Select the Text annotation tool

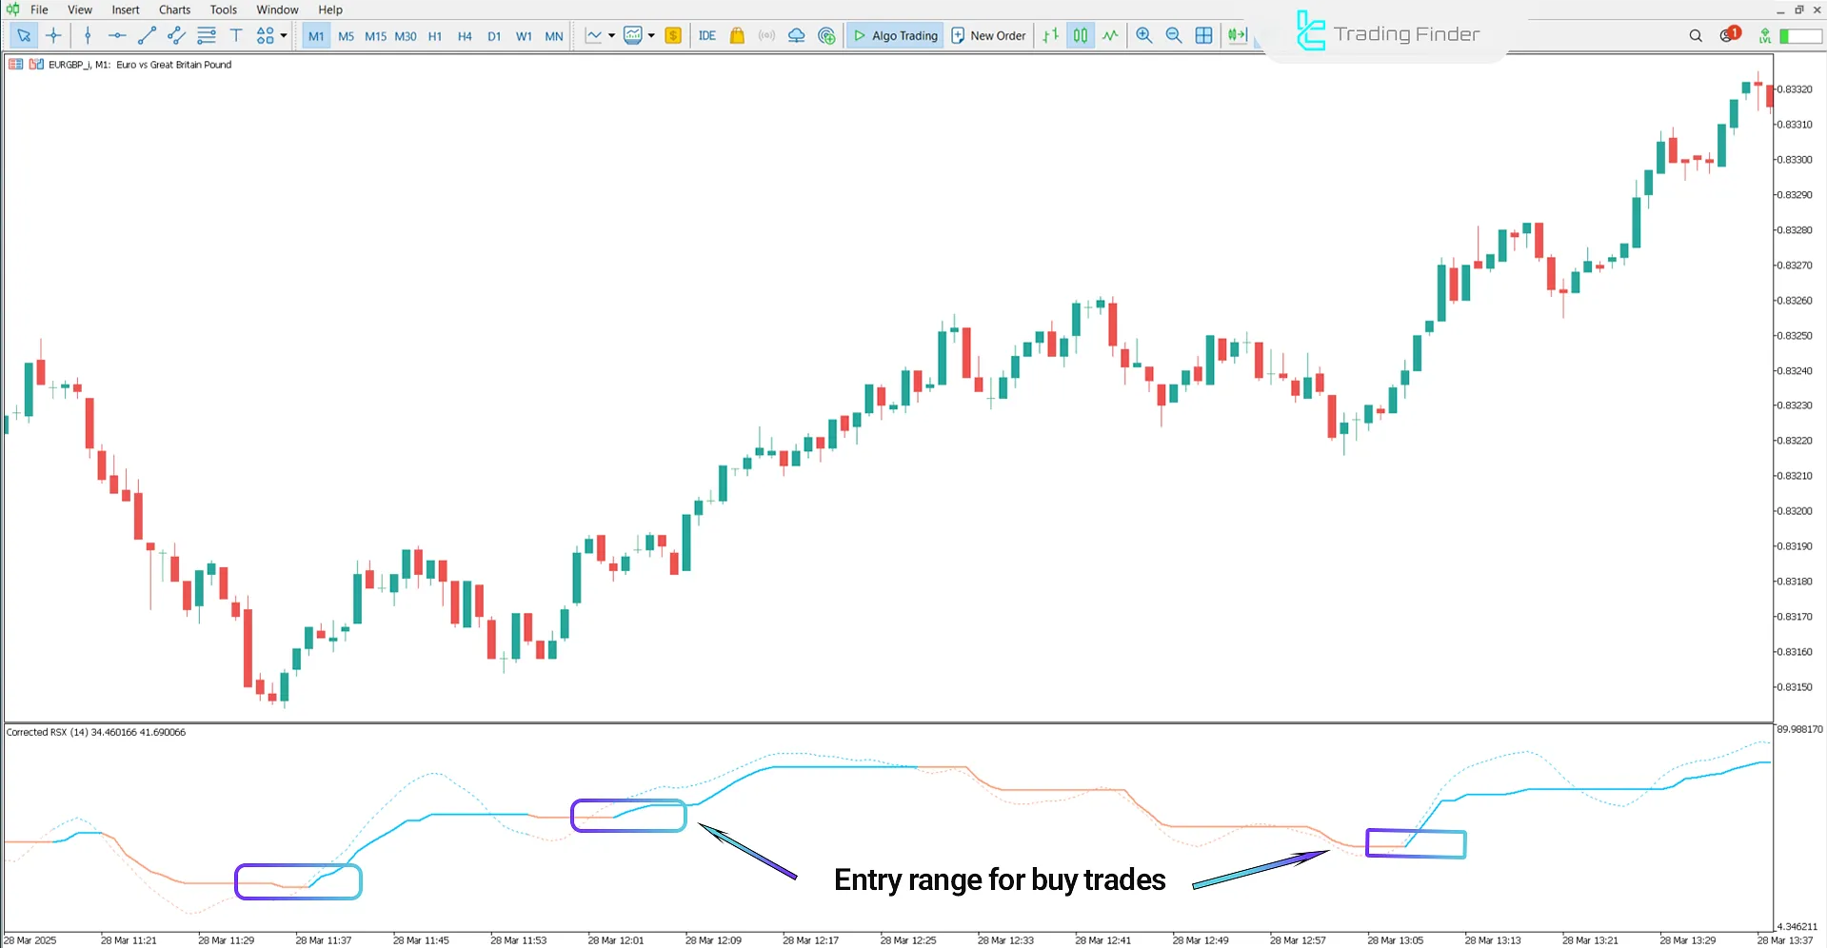[236, 35]
